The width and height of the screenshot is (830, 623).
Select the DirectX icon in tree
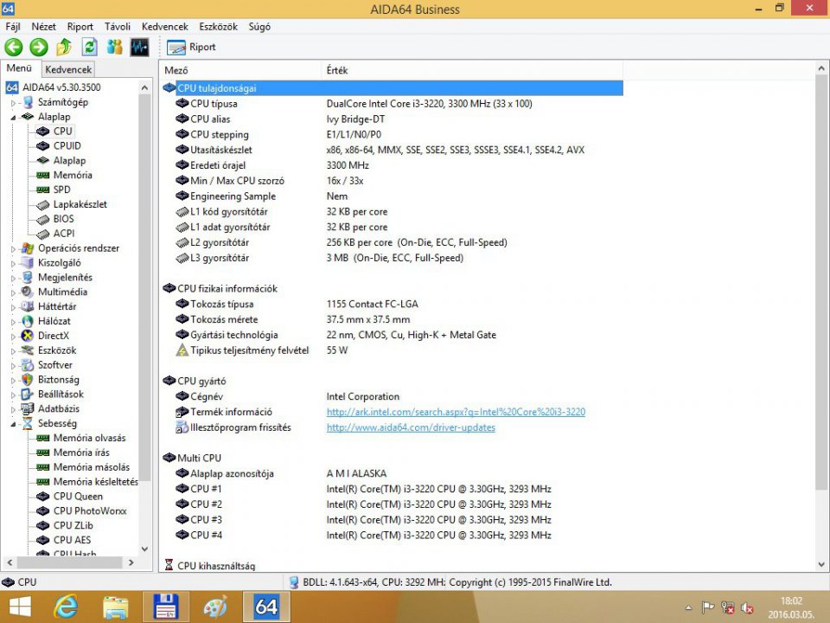[x=27, y=336]
